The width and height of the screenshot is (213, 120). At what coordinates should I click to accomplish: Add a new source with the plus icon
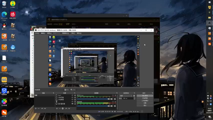point(57,109)
